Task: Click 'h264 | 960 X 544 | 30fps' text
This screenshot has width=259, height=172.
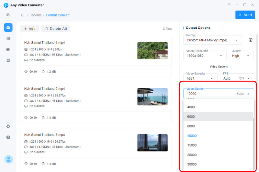Action: tap(46, 49)
